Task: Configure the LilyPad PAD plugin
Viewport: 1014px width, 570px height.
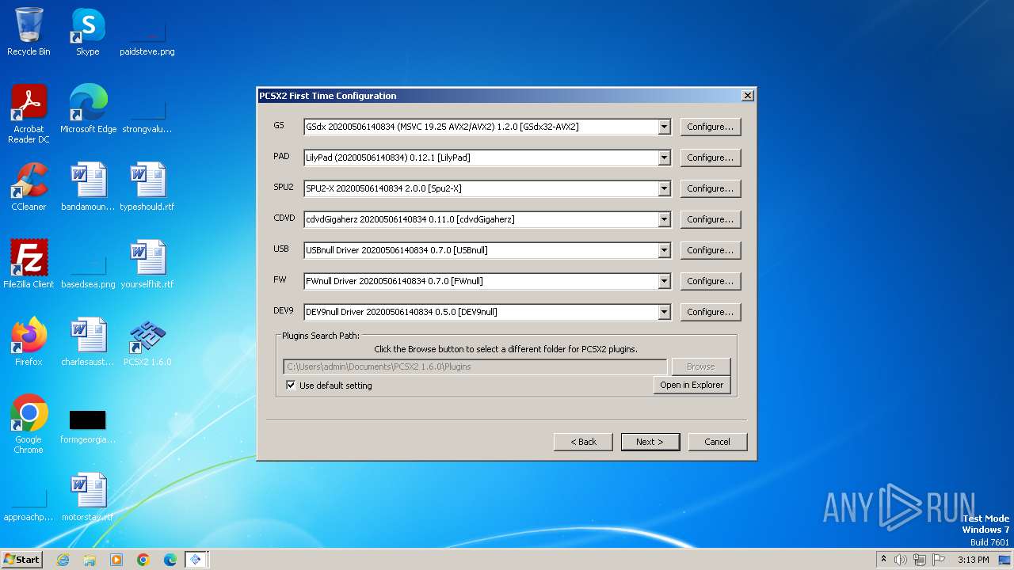Action: (711, 158)
